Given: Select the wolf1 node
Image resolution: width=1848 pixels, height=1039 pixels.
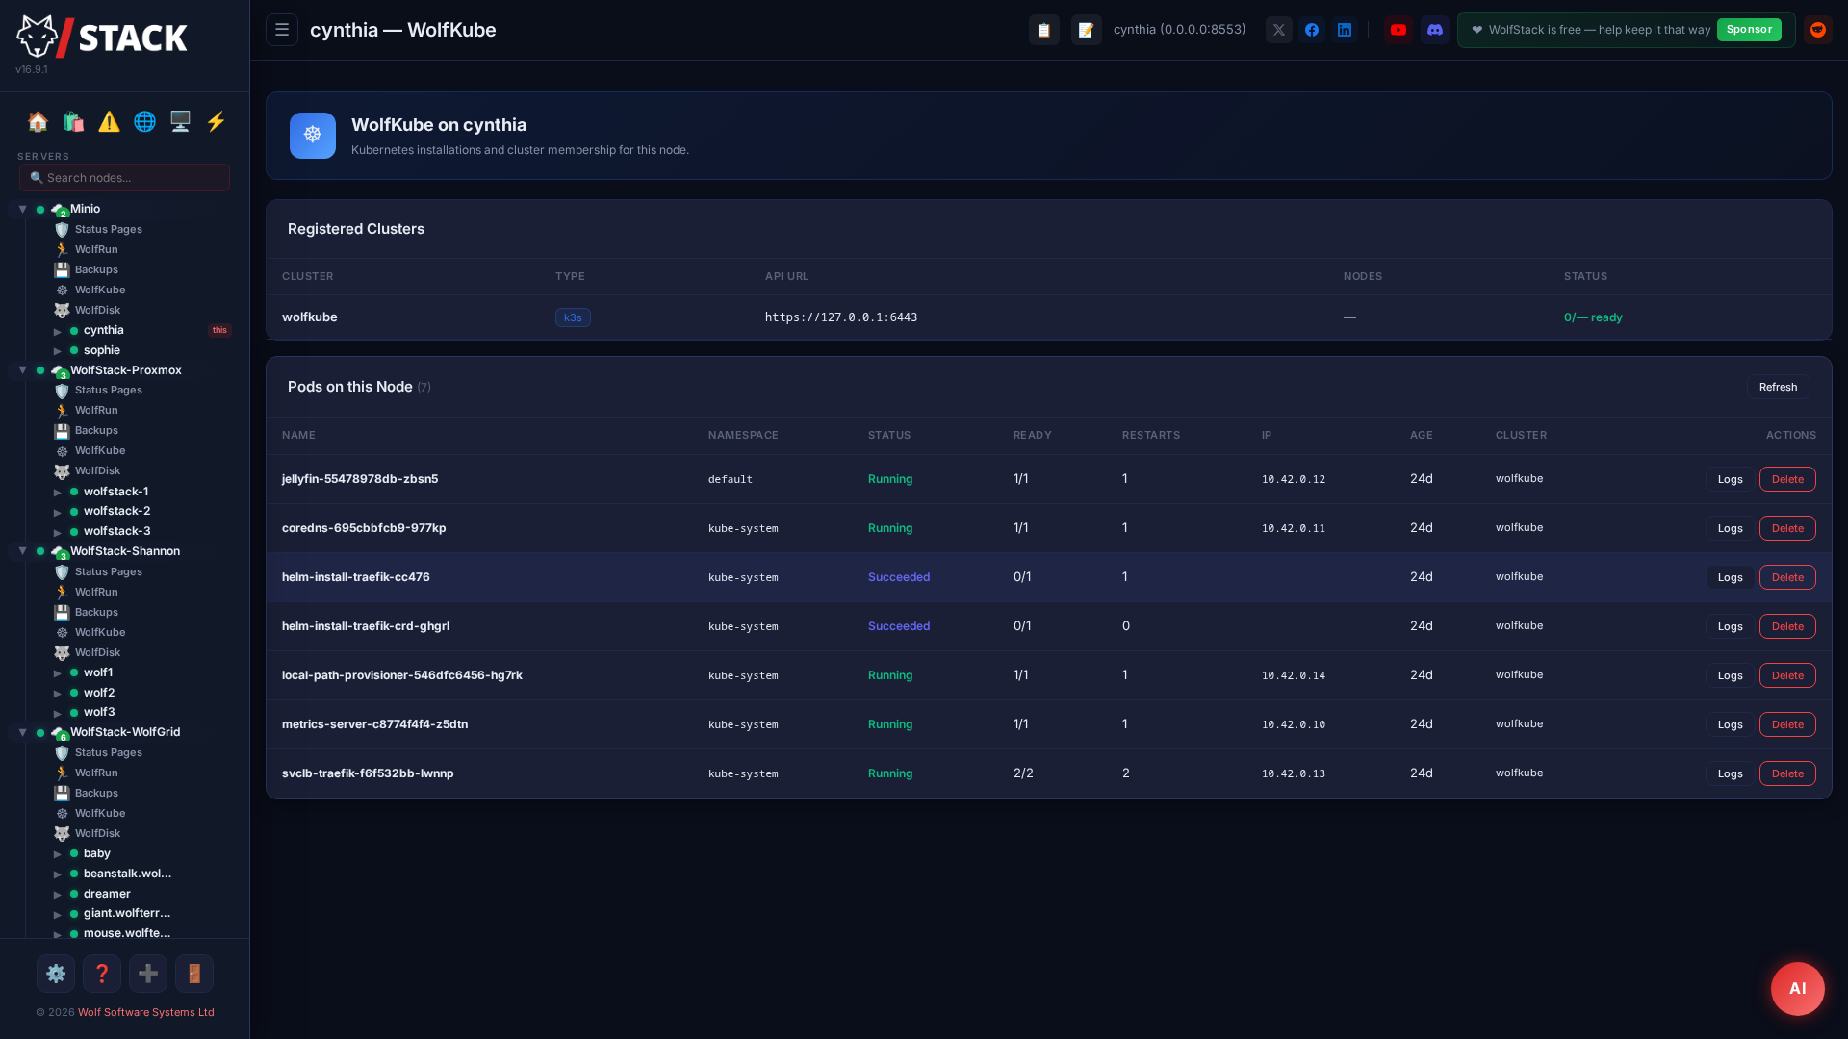Looking at the screenshot, I should (98, 672).
